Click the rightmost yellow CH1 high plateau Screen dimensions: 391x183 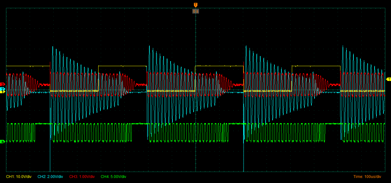[316, 66]
